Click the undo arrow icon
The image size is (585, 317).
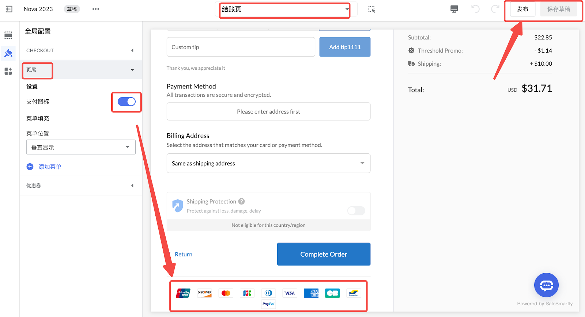475,9
